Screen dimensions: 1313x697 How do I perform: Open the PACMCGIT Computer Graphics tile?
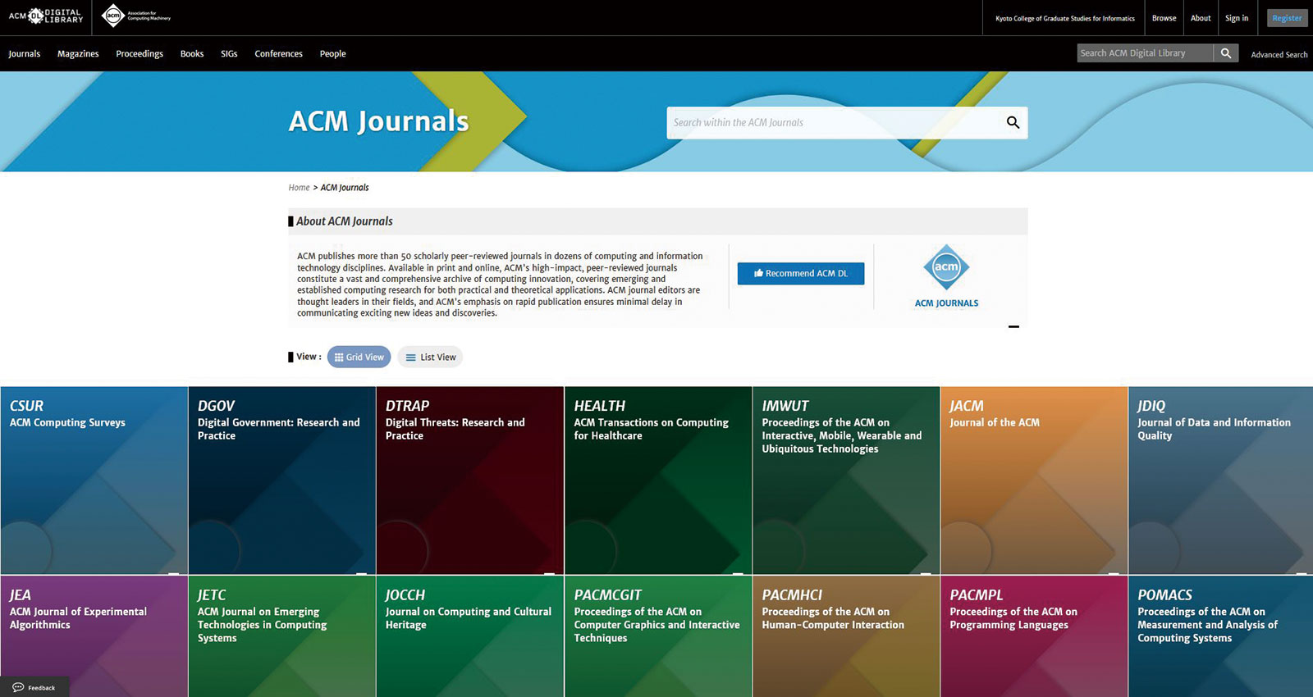pyautogui.click(x=658, y=636)
